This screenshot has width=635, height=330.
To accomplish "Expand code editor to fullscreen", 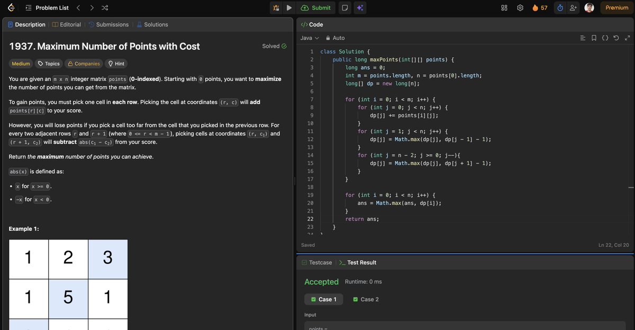I will (628, 38).
